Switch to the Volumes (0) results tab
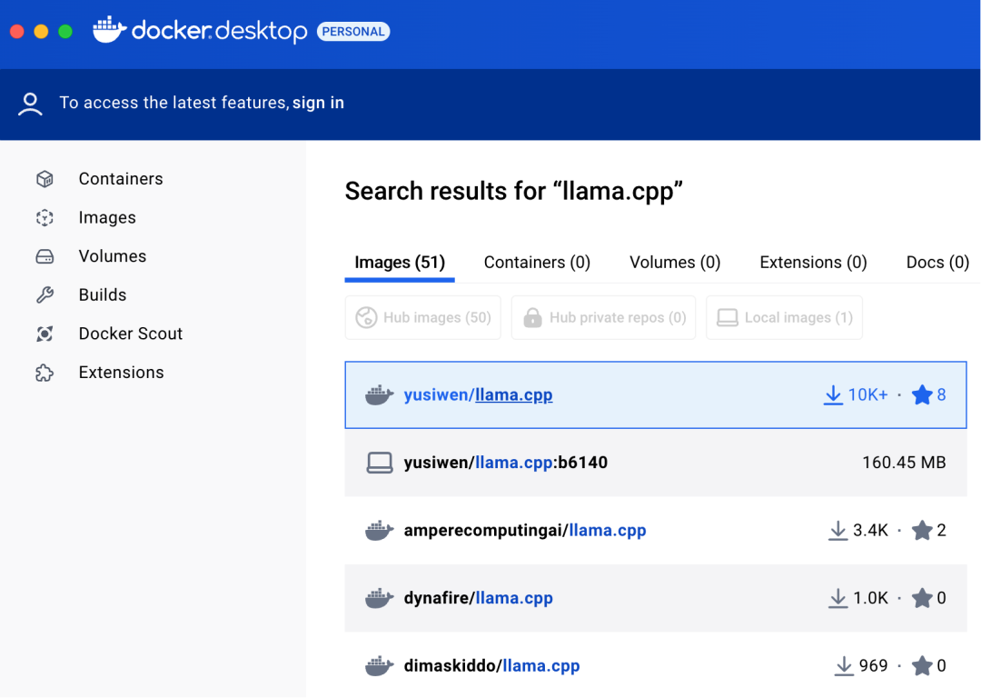The width and height of the screenshot is (981, 698). coord(675,263)
